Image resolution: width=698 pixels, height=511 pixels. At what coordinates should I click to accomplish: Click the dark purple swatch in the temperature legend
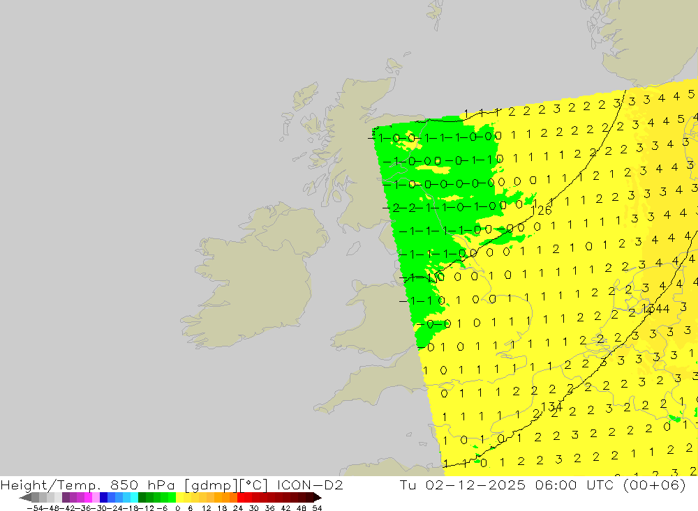point(66,497)
